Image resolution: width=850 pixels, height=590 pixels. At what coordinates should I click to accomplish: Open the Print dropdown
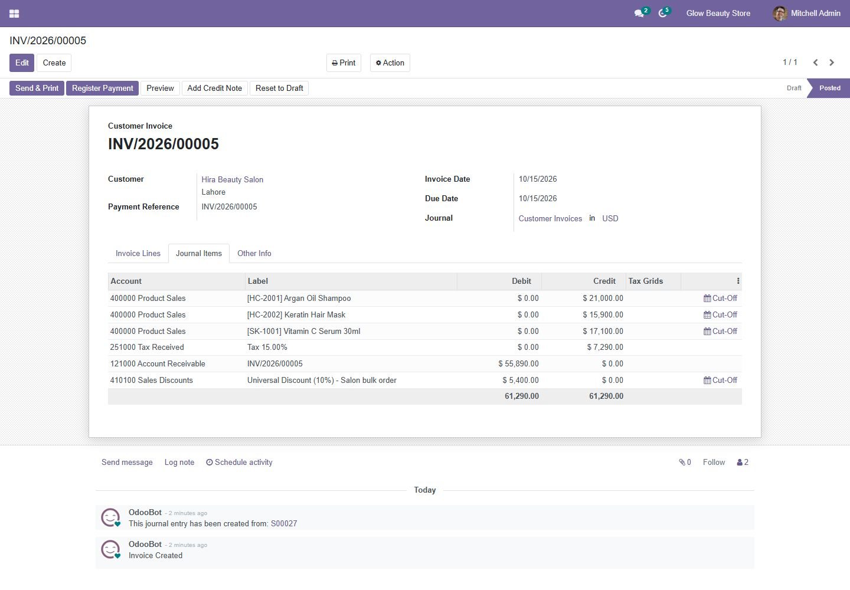coord(344,63)
